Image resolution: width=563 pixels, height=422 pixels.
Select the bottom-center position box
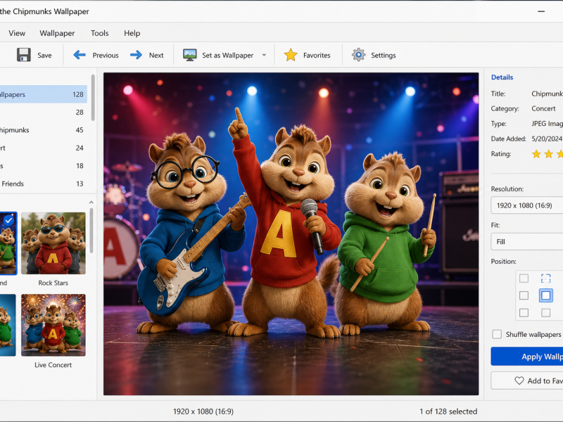coord(546,312)
